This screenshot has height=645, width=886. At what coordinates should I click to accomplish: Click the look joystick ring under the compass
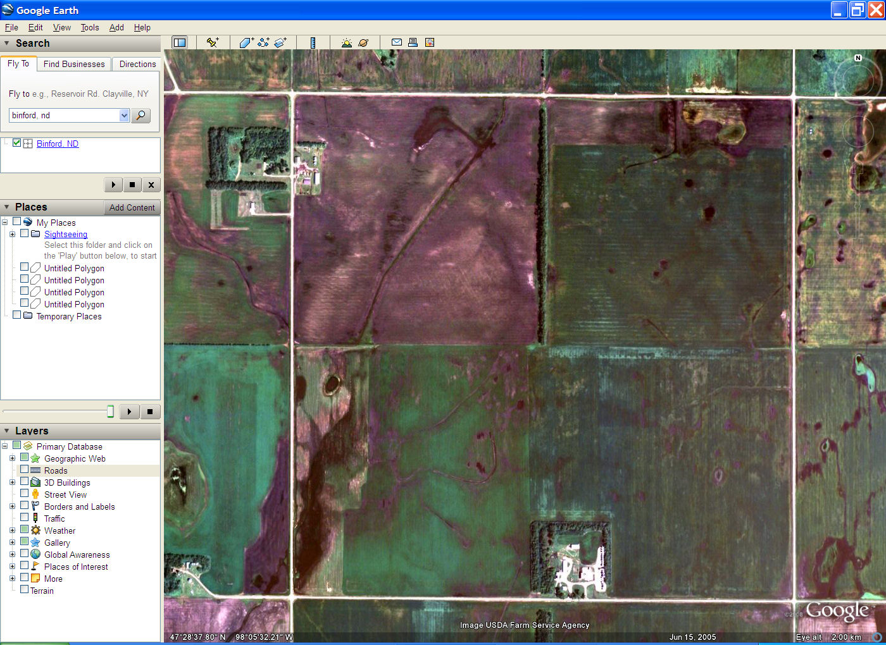[858, 132]
